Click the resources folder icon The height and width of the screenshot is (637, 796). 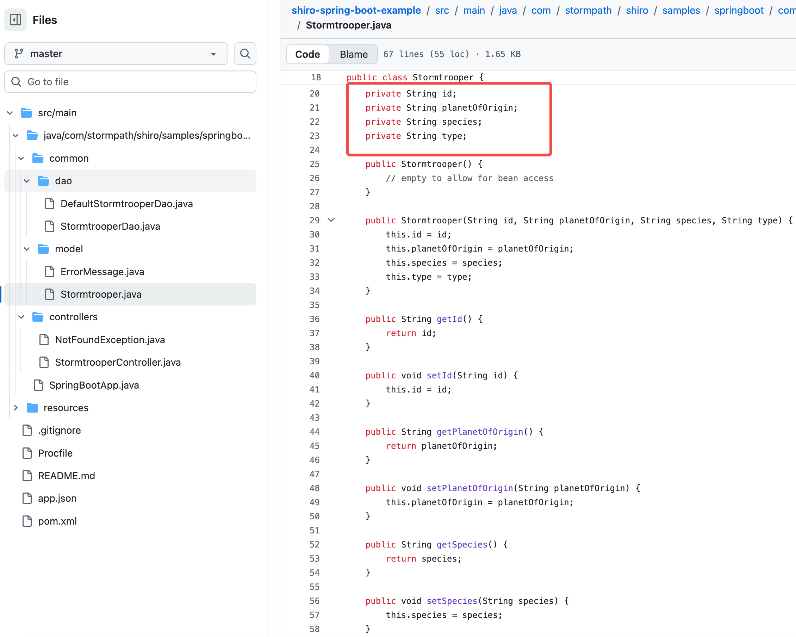[x=32, y=408]
